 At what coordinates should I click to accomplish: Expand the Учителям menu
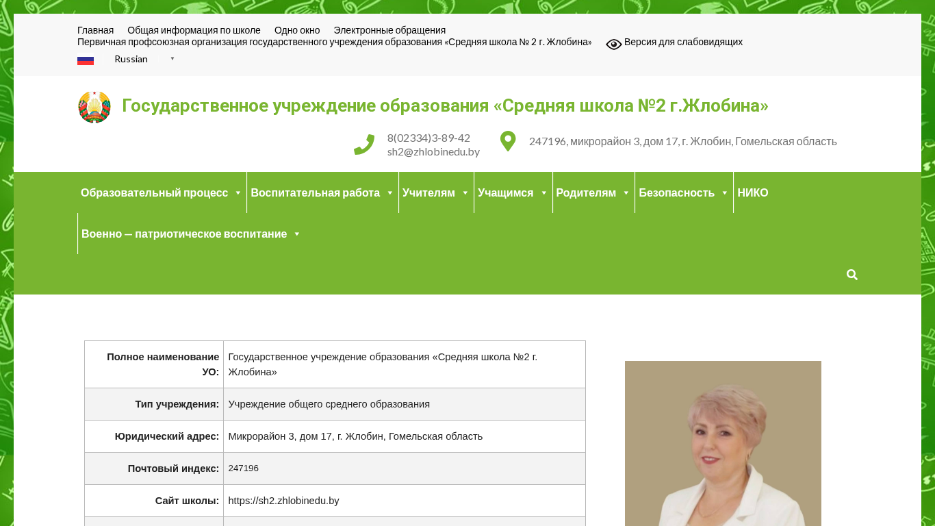(x=435, y=192)
